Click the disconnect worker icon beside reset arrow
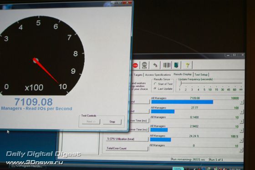255x170 pixels. 167,65
